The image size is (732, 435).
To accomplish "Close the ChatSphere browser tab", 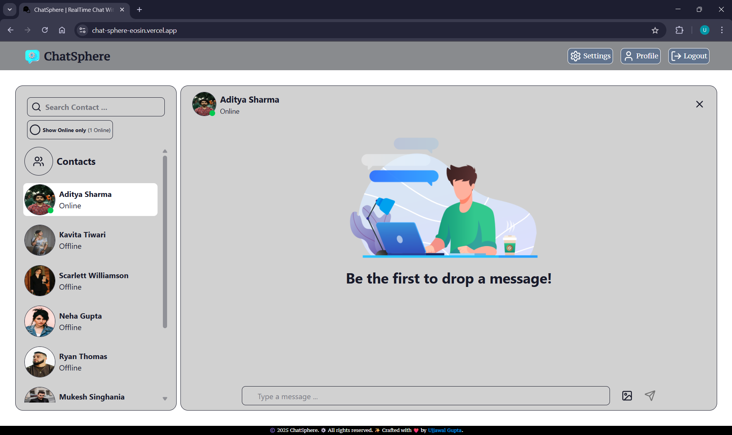I will pos(122,10).
